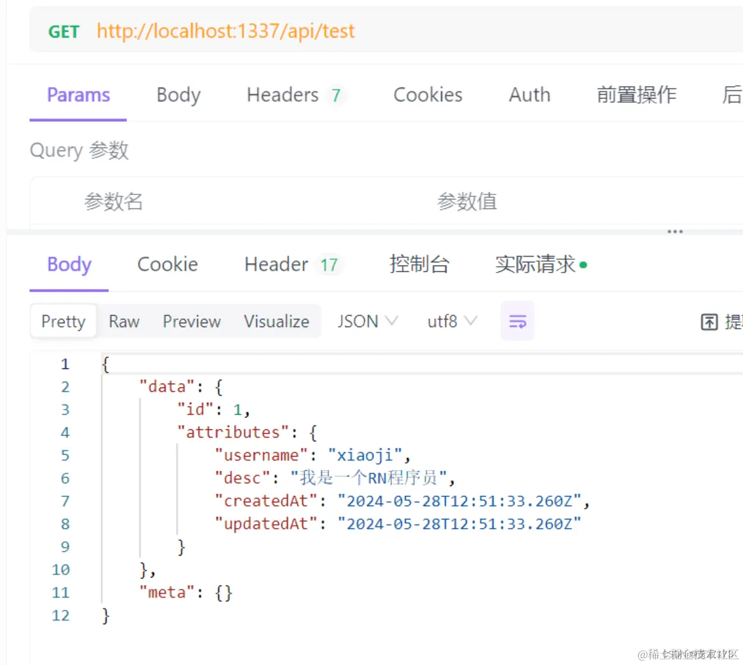The image size is (743, 665).
Task: Open the JSON format dropdown
Action: click(x=367, y=321)
